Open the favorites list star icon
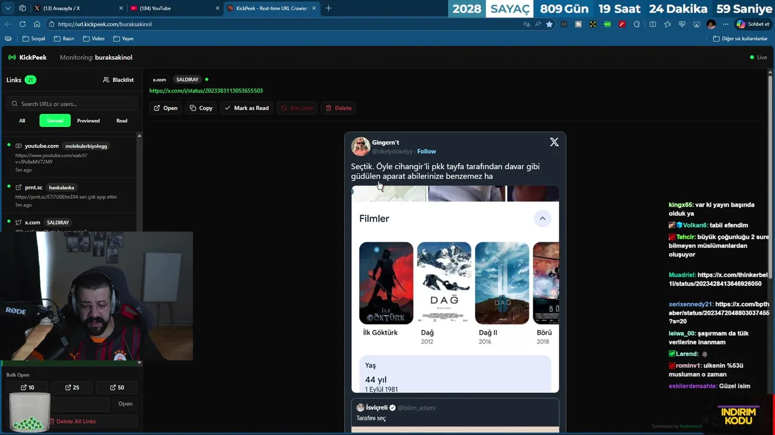The width and height of the screenshot is (775, 435). pos(667,24)
